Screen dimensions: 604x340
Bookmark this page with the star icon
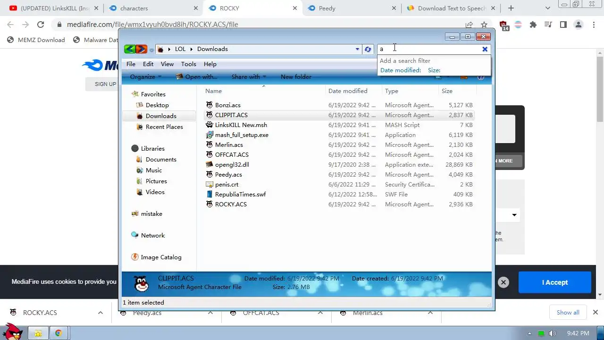[484, 25]
